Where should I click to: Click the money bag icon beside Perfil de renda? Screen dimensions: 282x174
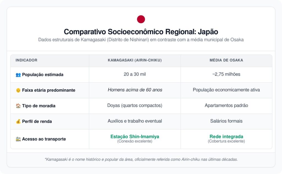point(18,121)
